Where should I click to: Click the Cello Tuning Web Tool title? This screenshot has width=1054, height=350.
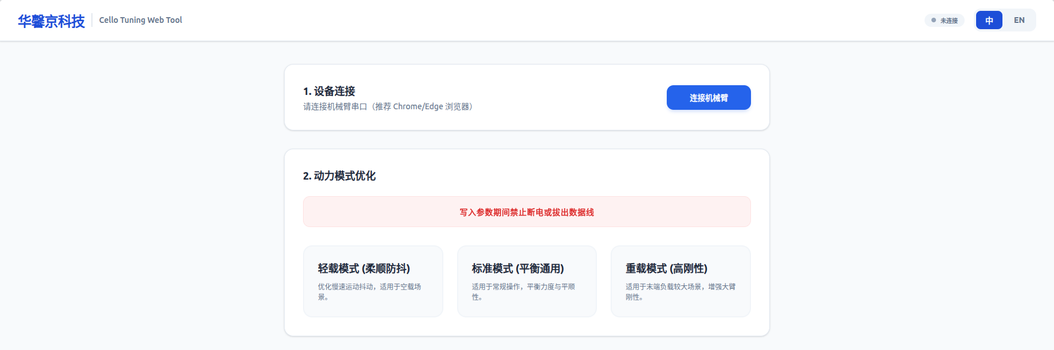coord(140,20)
